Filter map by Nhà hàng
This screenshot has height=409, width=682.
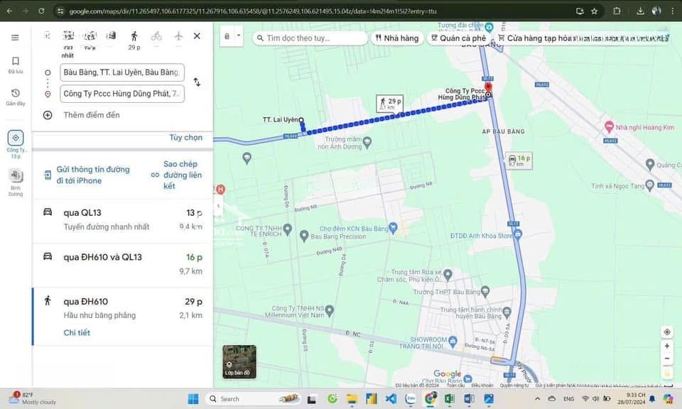tap(396, 38)
